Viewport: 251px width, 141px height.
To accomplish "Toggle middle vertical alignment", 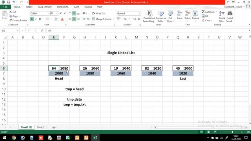I will [x=74, y=13].
